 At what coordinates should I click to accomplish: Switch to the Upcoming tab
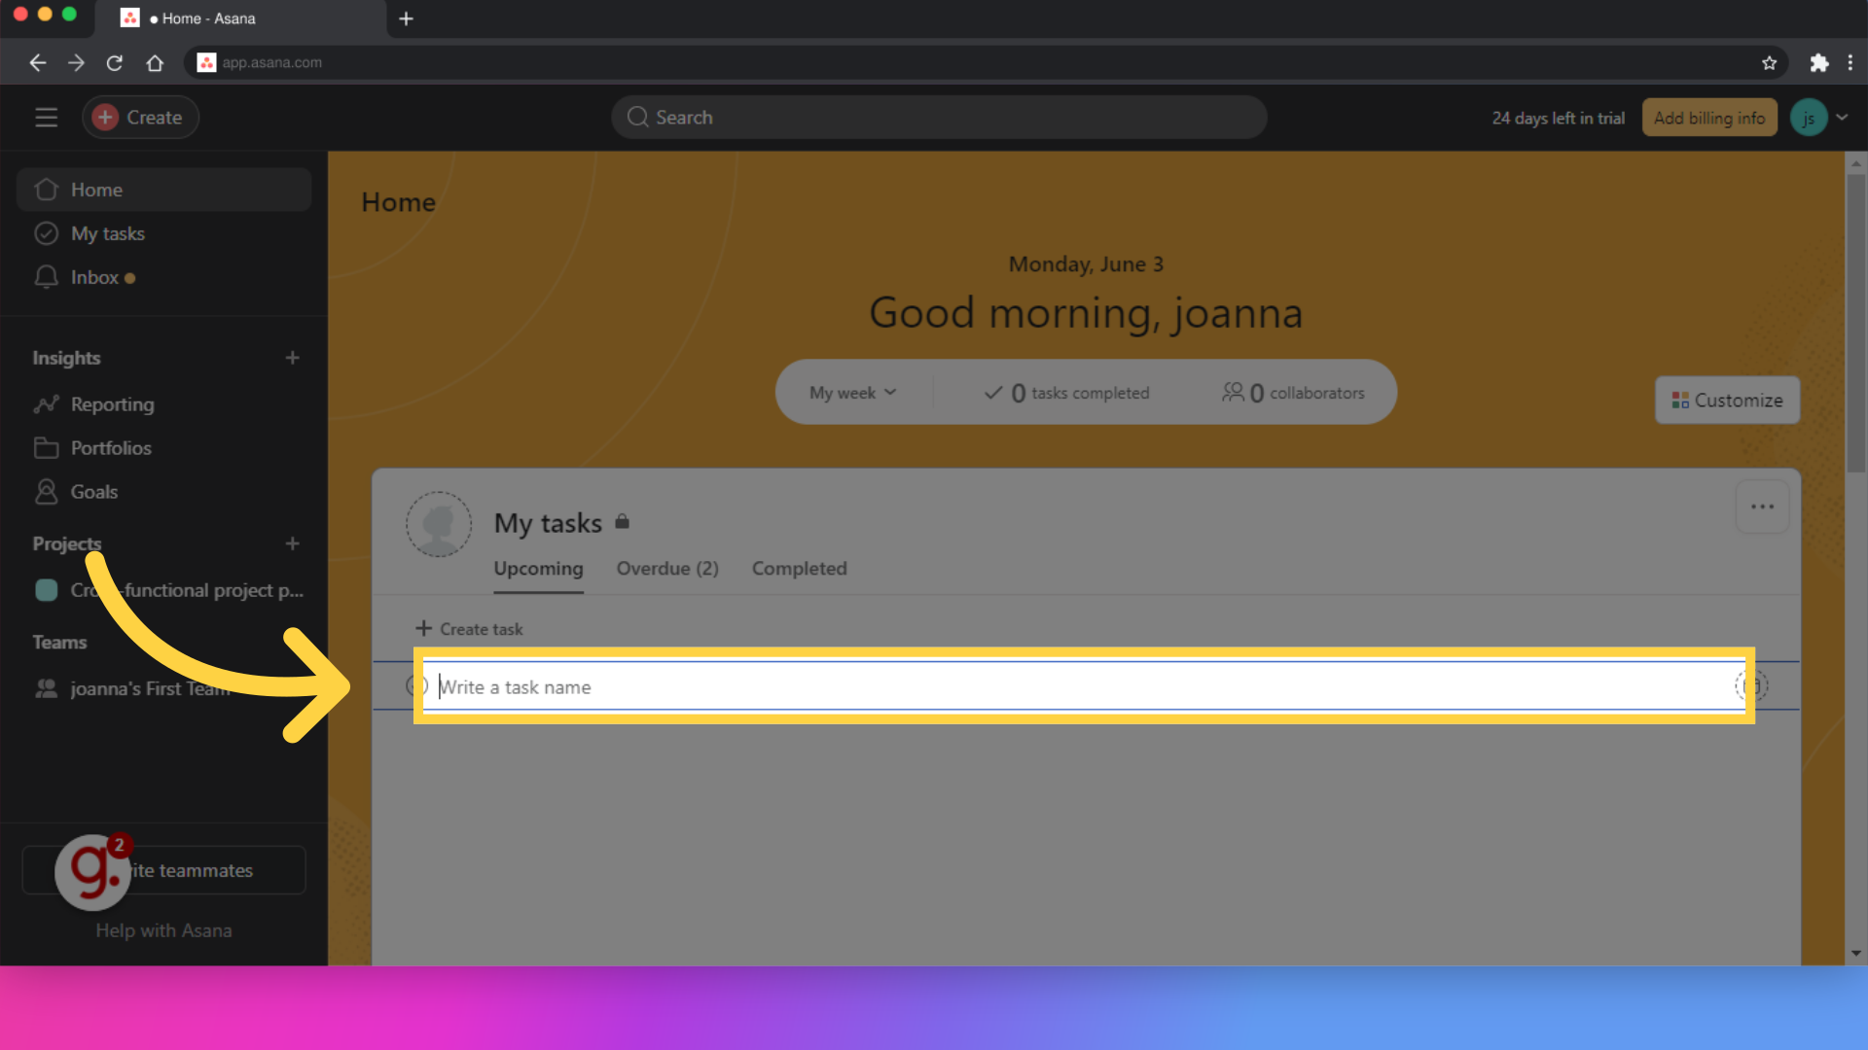538,569
